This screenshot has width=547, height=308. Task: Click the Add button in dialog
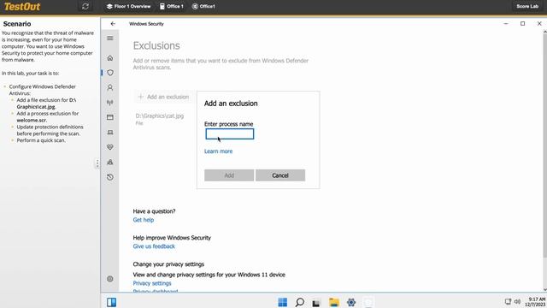coord(229,175)
